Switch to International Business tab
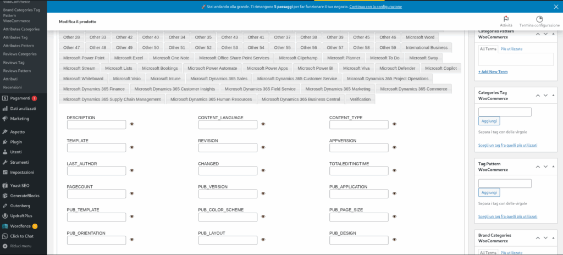The image size is (563, 255). click(x=427, y=47)
